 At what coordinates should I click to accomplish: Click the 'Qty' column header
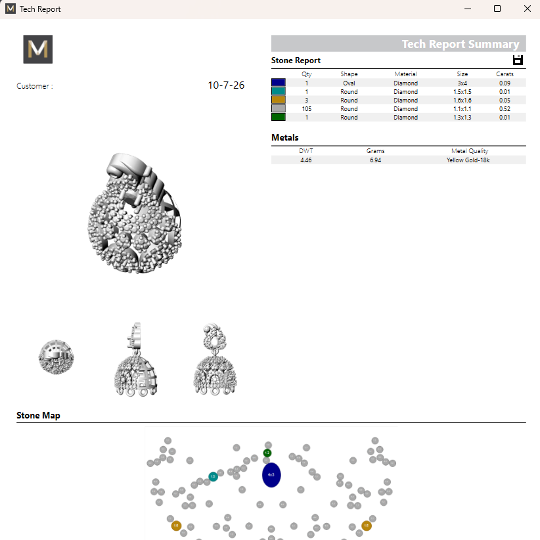pyautogui.click(x=307, y=74)
